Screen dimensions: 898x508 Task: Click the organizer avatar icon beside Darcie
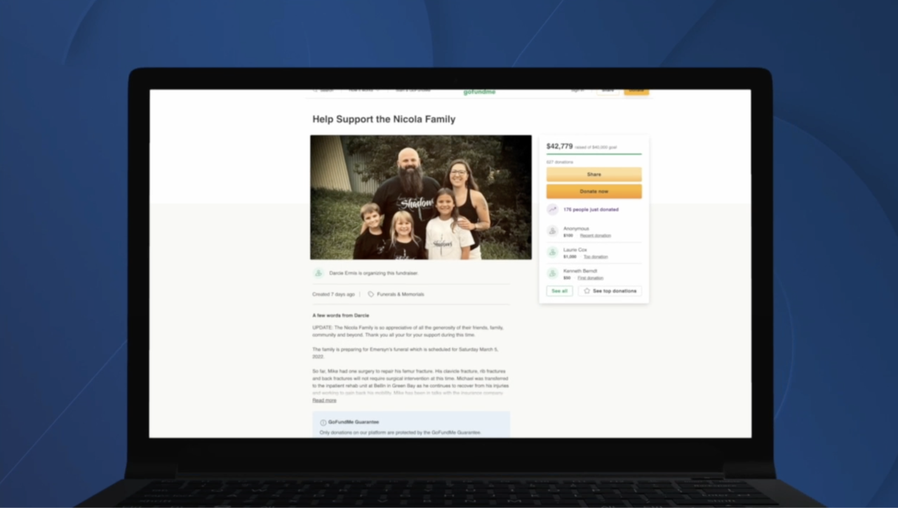(x=319, y=273)
